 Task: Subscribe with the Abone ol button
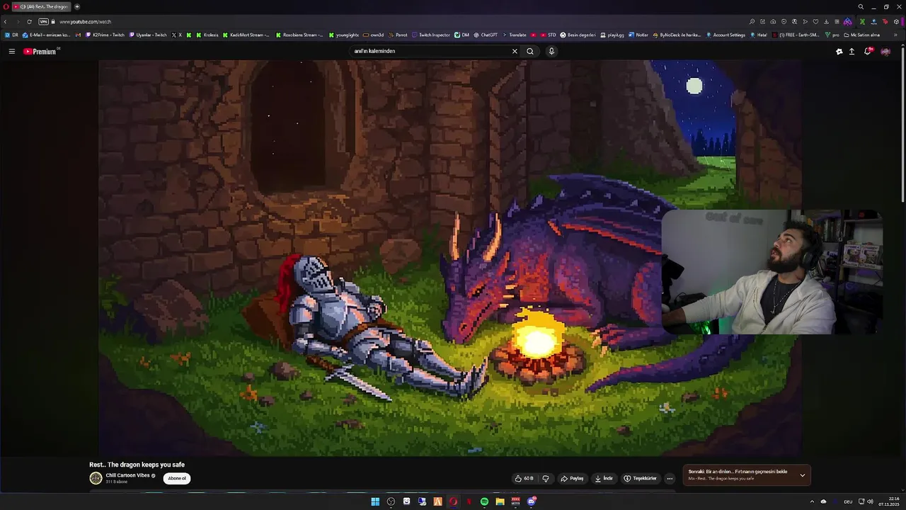pos(177,478)
